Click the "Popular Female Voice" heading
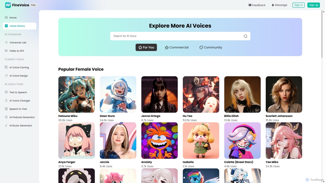The width and height of the screenshot is (325, 183). click(x=81, y=69)
